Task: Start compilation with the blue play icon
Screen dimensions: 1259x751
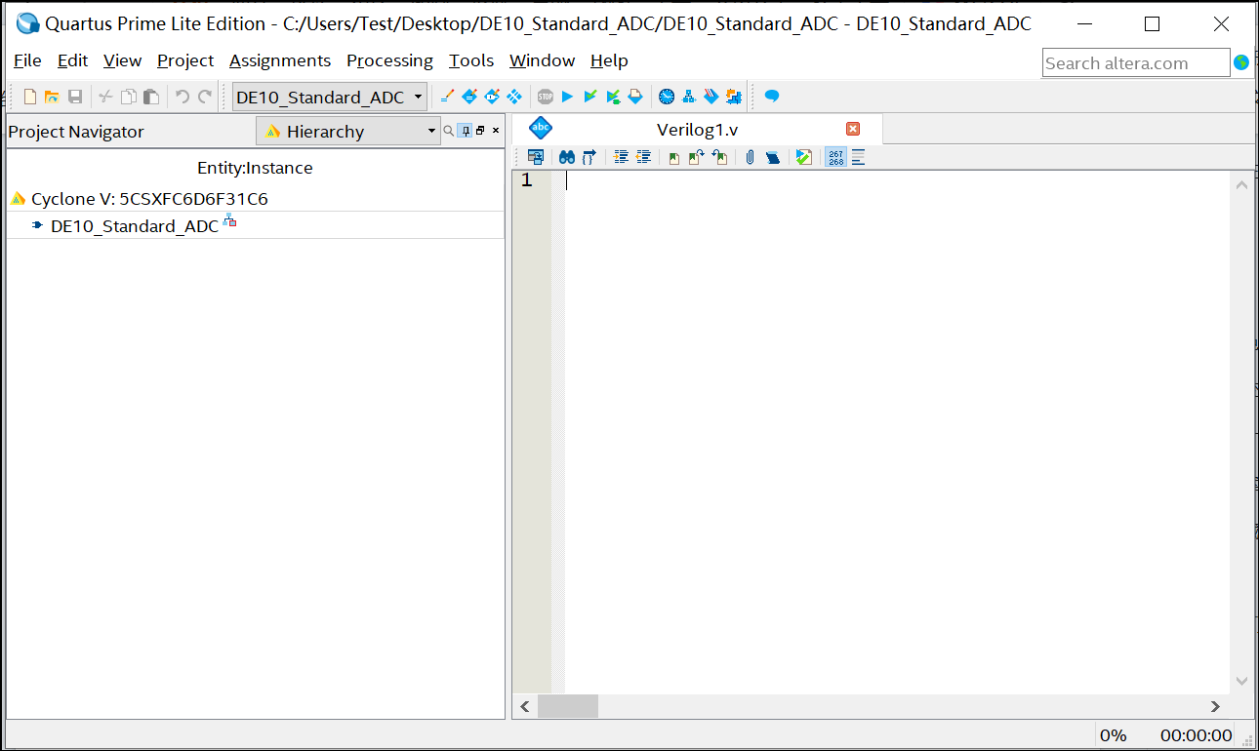Action: [x=567, y=97]
